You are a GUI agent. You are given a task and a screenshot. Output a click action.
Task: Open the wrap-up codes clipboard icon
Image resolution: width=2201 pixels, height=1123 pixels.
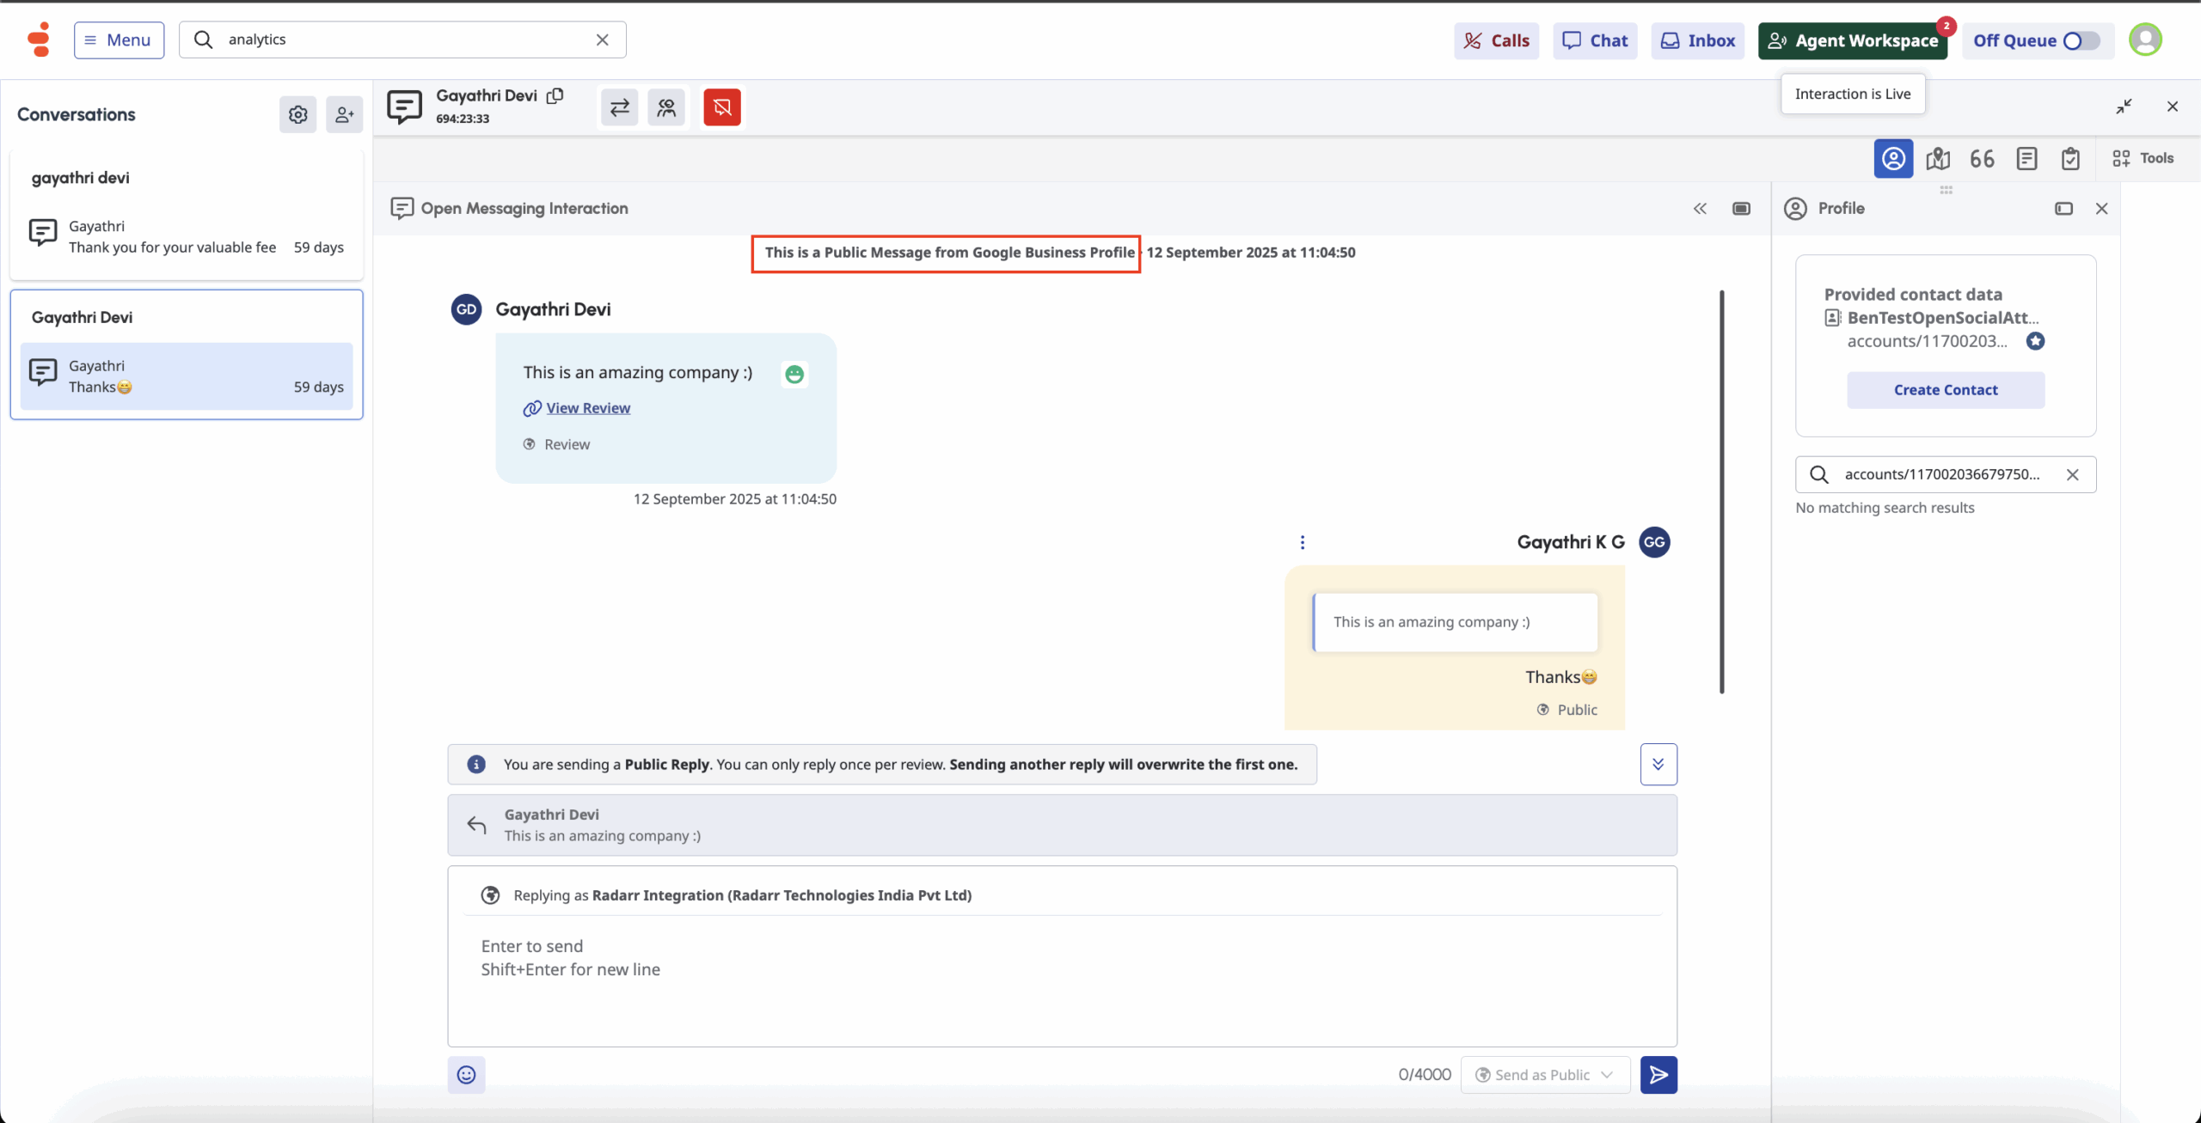tap(2070, 159)
